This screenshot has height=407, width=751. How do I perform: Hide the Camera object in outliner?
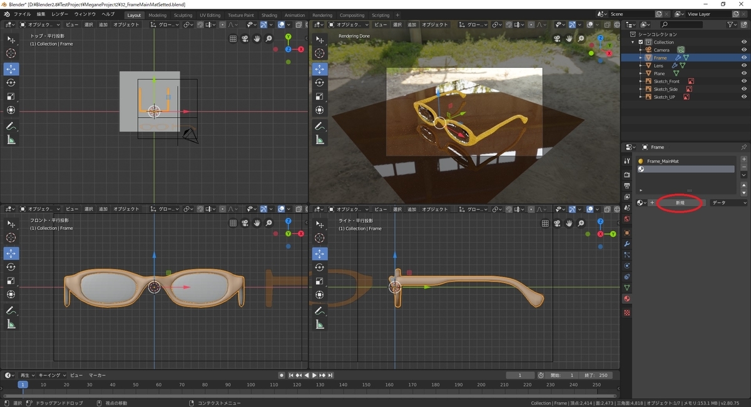[x=744, y=49]
